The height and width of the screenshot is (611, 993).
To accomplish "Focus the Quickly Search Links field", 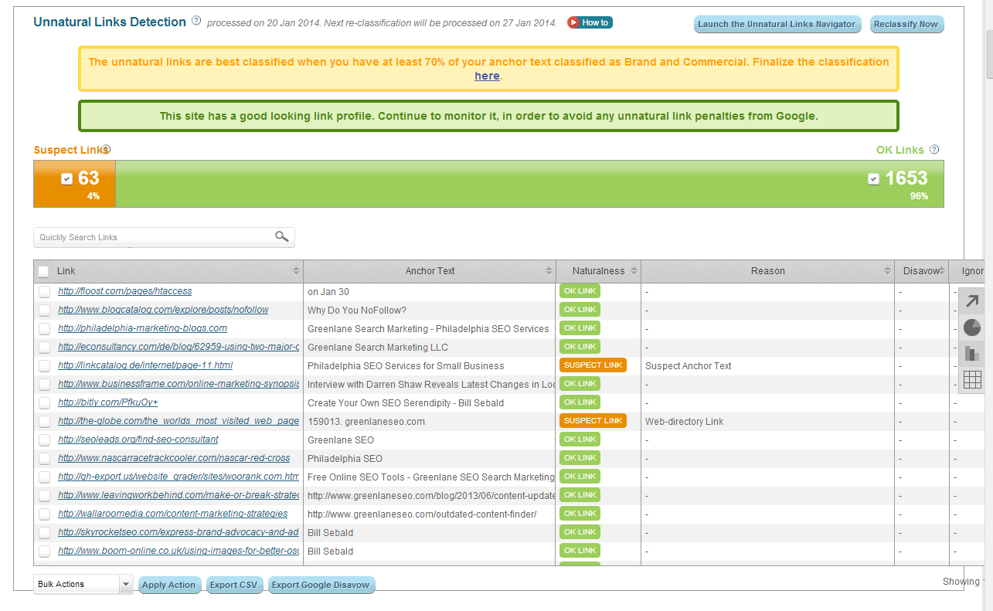I will coord(155,237).
